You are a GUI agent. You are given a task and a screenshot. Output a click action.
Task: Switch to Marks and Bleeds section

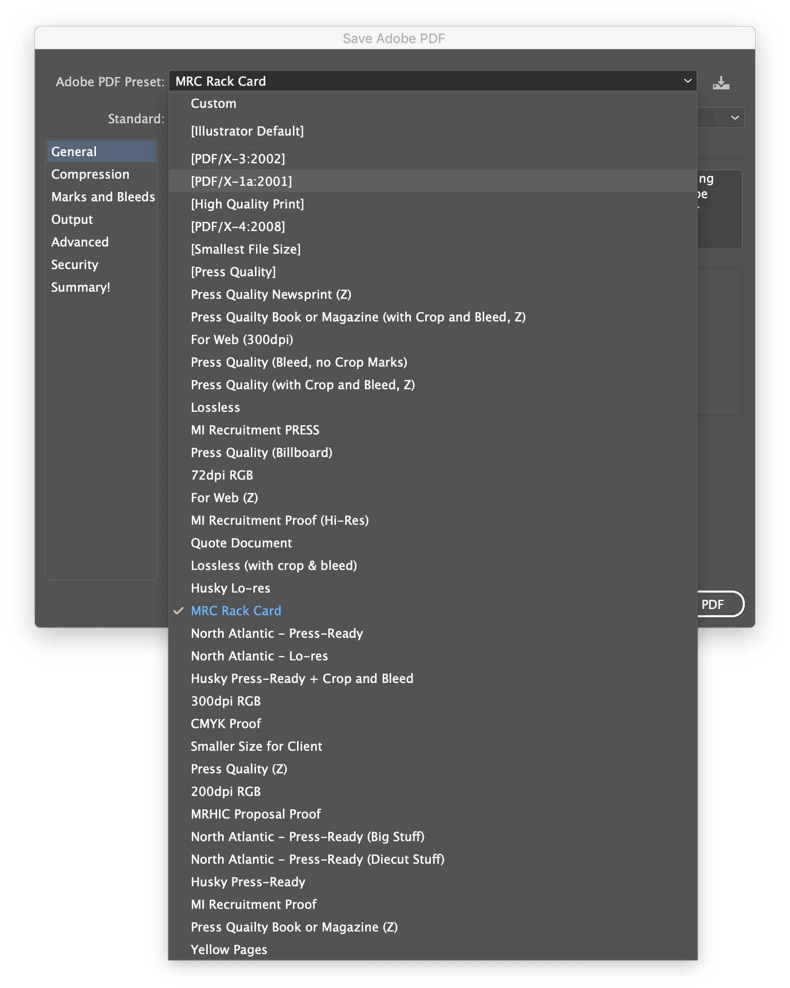102,197
